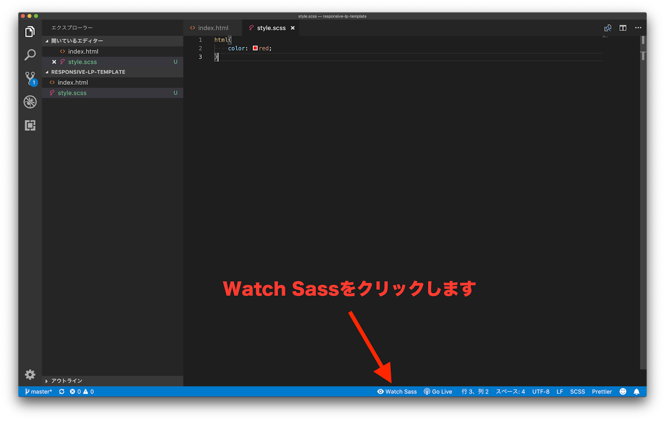665x421 pixels.
Task: Enable Watch Sass compilation
Action: [x=397, y=392]
